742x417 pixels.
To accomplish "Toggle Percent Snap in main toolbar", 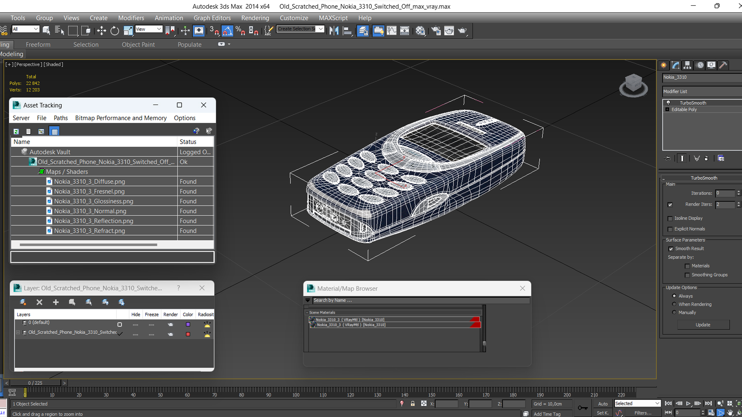I will point(240,31).
